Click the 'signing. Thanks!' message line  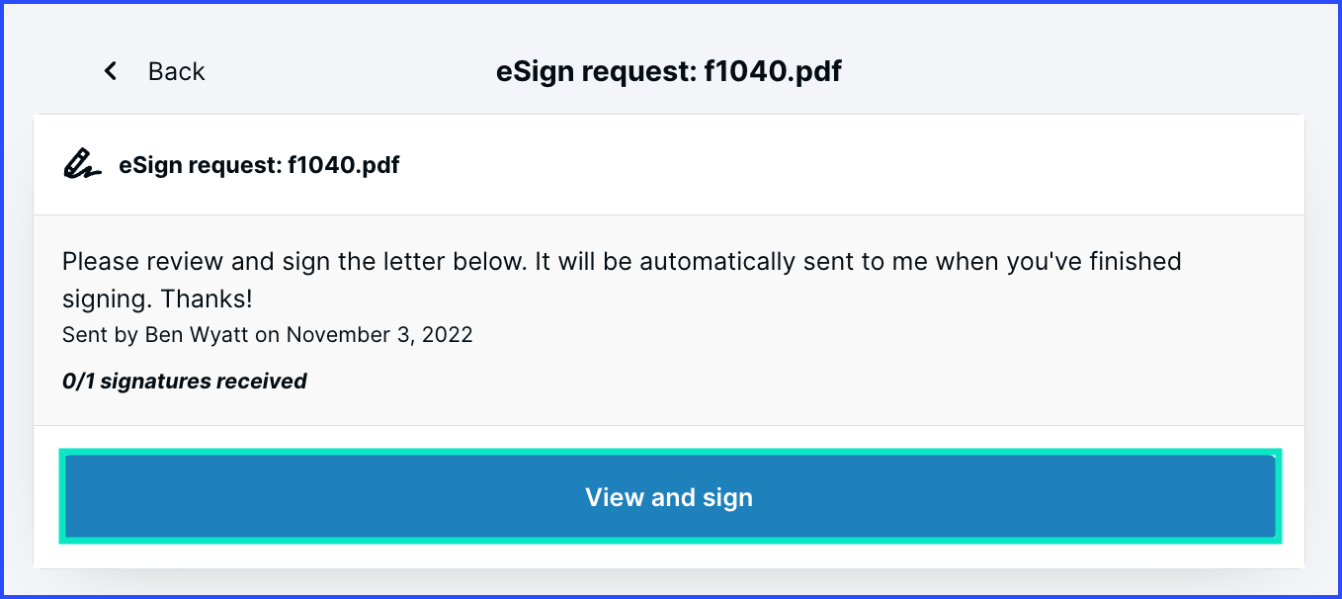coord(157,299)
